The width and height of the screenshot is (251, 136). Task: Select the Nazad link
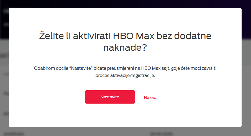pos(150,97)
